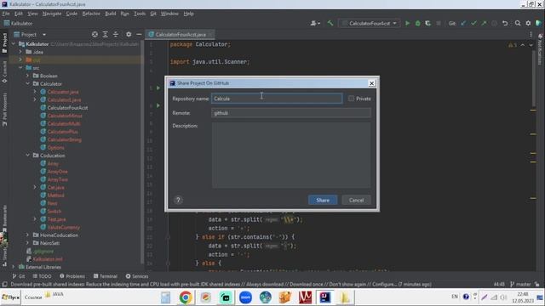Click the help question mark in the dialog
The image size is (545, 306).
click(178, 201)
